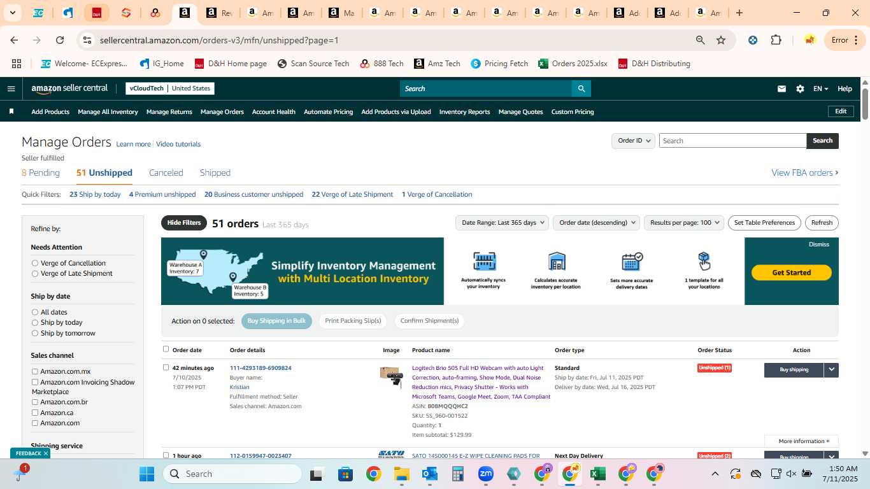
Task: Tick the select-all checkbox beside Order date header
Action: pyautogui.click(x=166, y=349)
